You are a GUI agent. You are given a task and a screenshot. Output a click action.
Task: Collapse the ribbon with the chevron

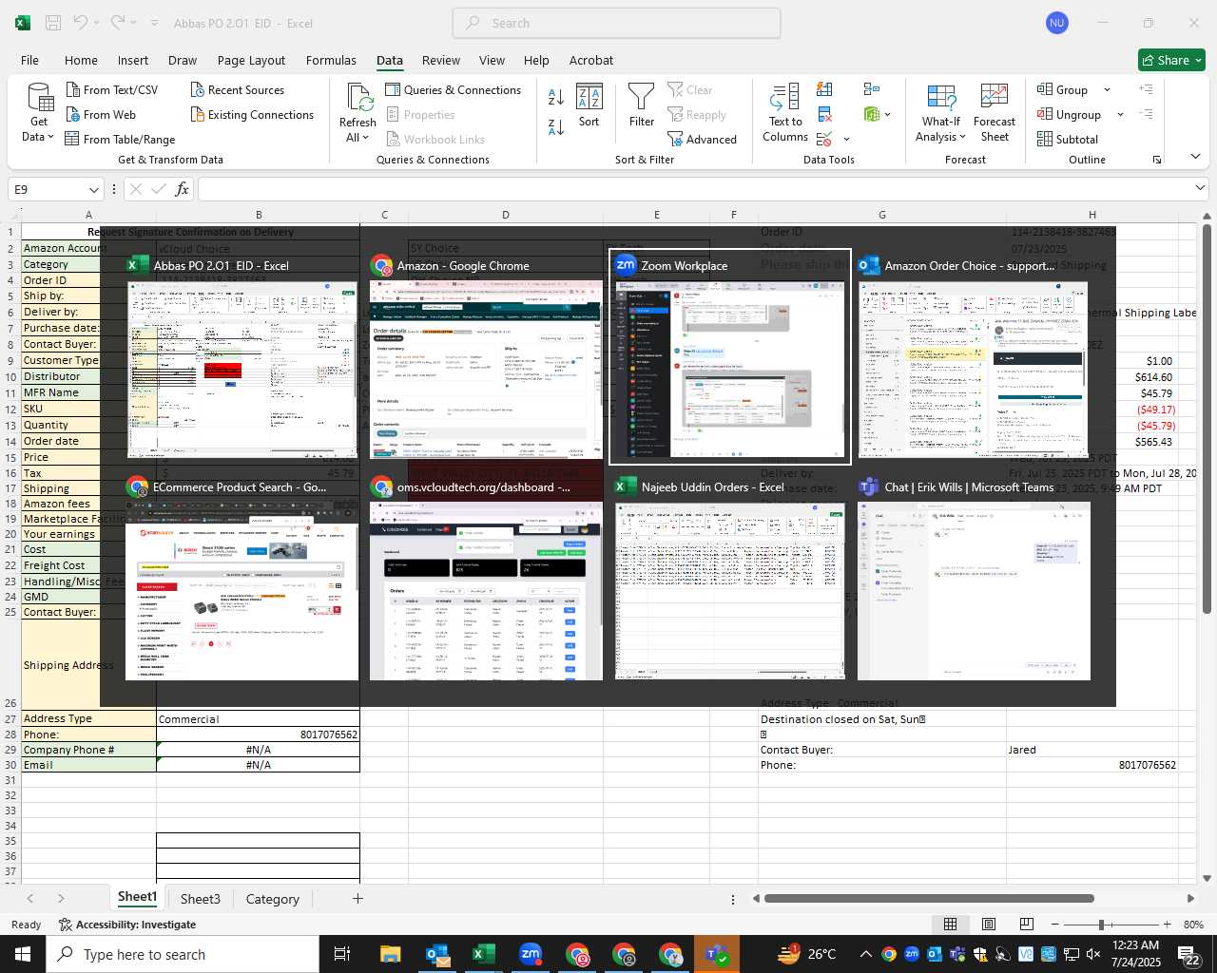(x=1195, y=156)
